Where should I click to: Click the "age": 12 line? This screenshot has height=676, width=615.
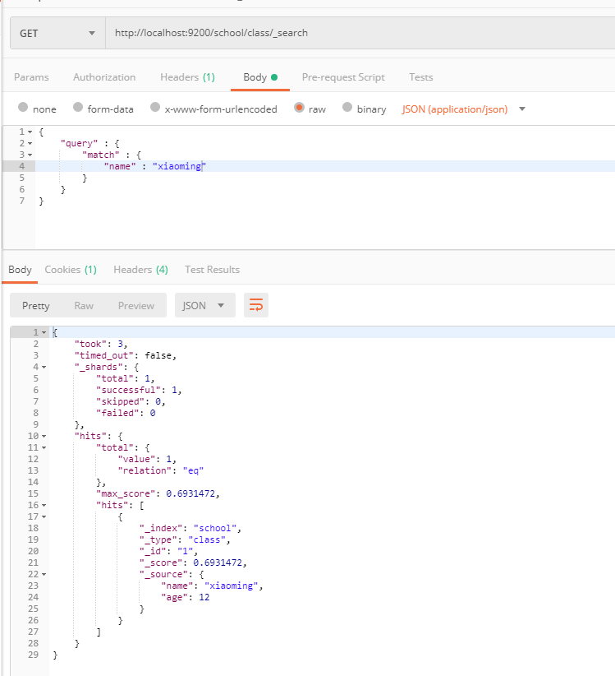(185, 597)
